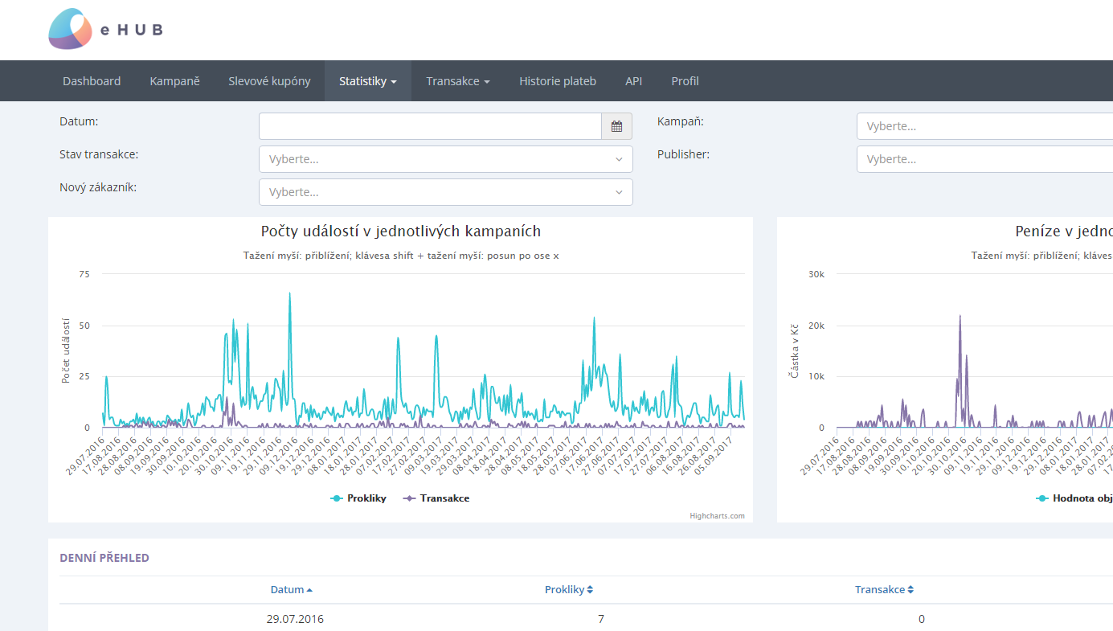This screenshot has width=1113, height=631.
Task: Open the Transakce navigation menu
Action: (458, 81)
